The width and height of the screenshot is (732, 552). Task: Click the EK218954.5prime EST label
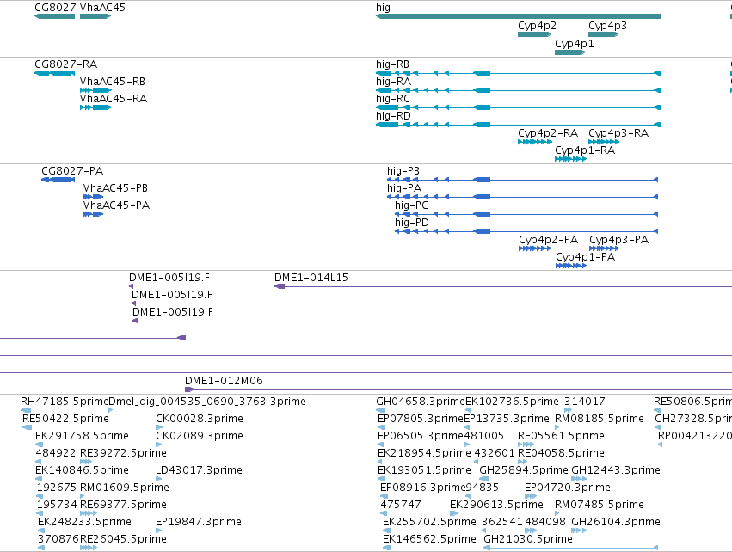click(x=424, y=453)
